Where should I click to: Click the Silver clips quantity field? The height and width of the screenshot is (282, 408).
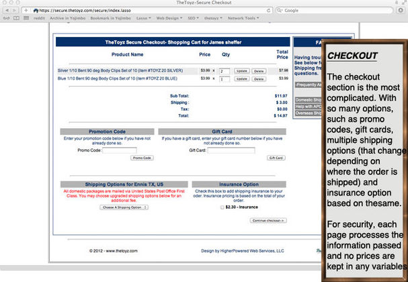[225, 70]
